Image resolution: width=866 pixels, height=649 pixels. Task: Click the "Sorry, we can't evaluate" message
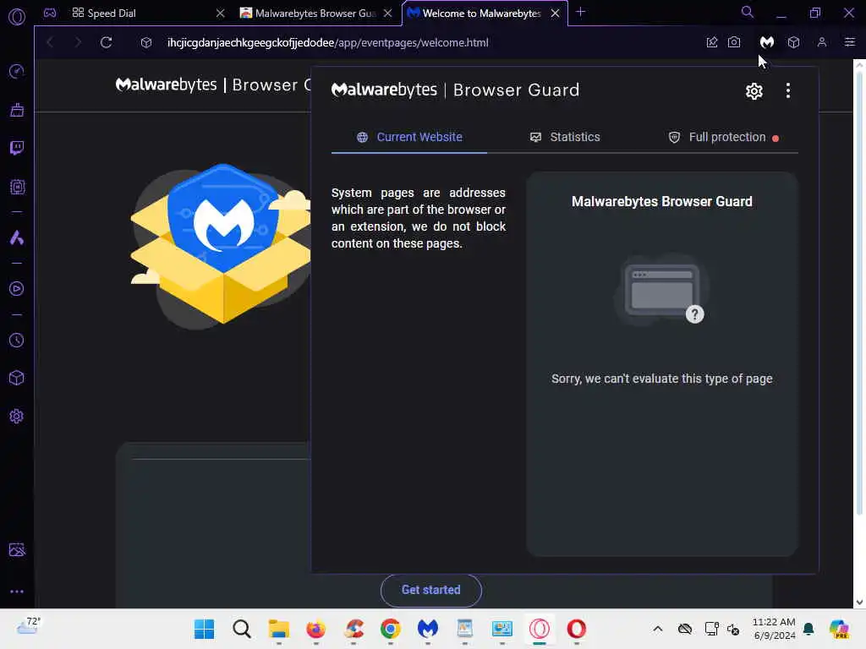tap(661, 379)
